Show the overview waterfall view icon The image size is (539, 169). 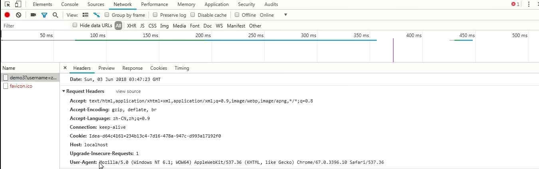[x=96, y=15]
